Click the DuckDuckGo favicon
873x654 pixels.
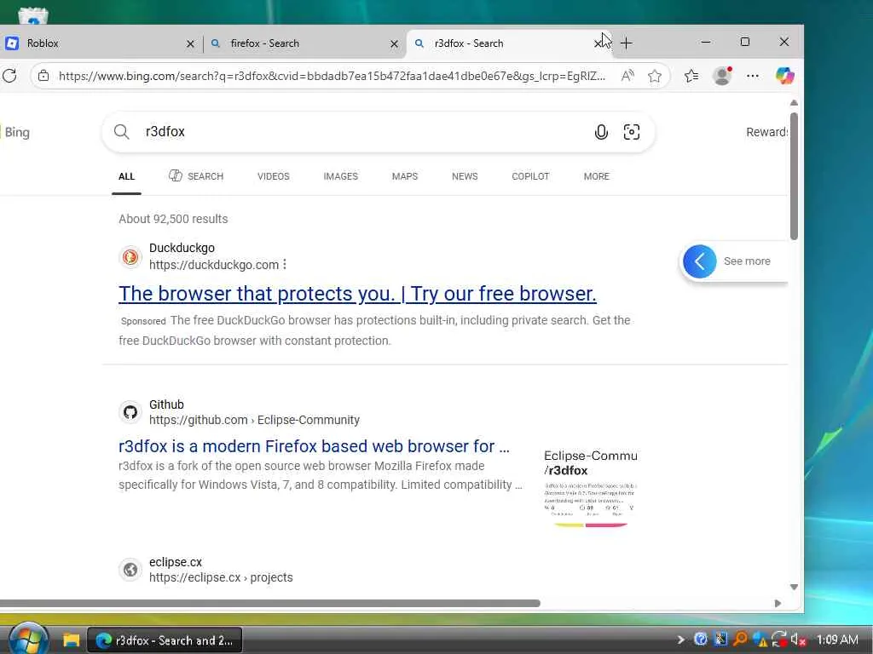click(x=130, y=257)
